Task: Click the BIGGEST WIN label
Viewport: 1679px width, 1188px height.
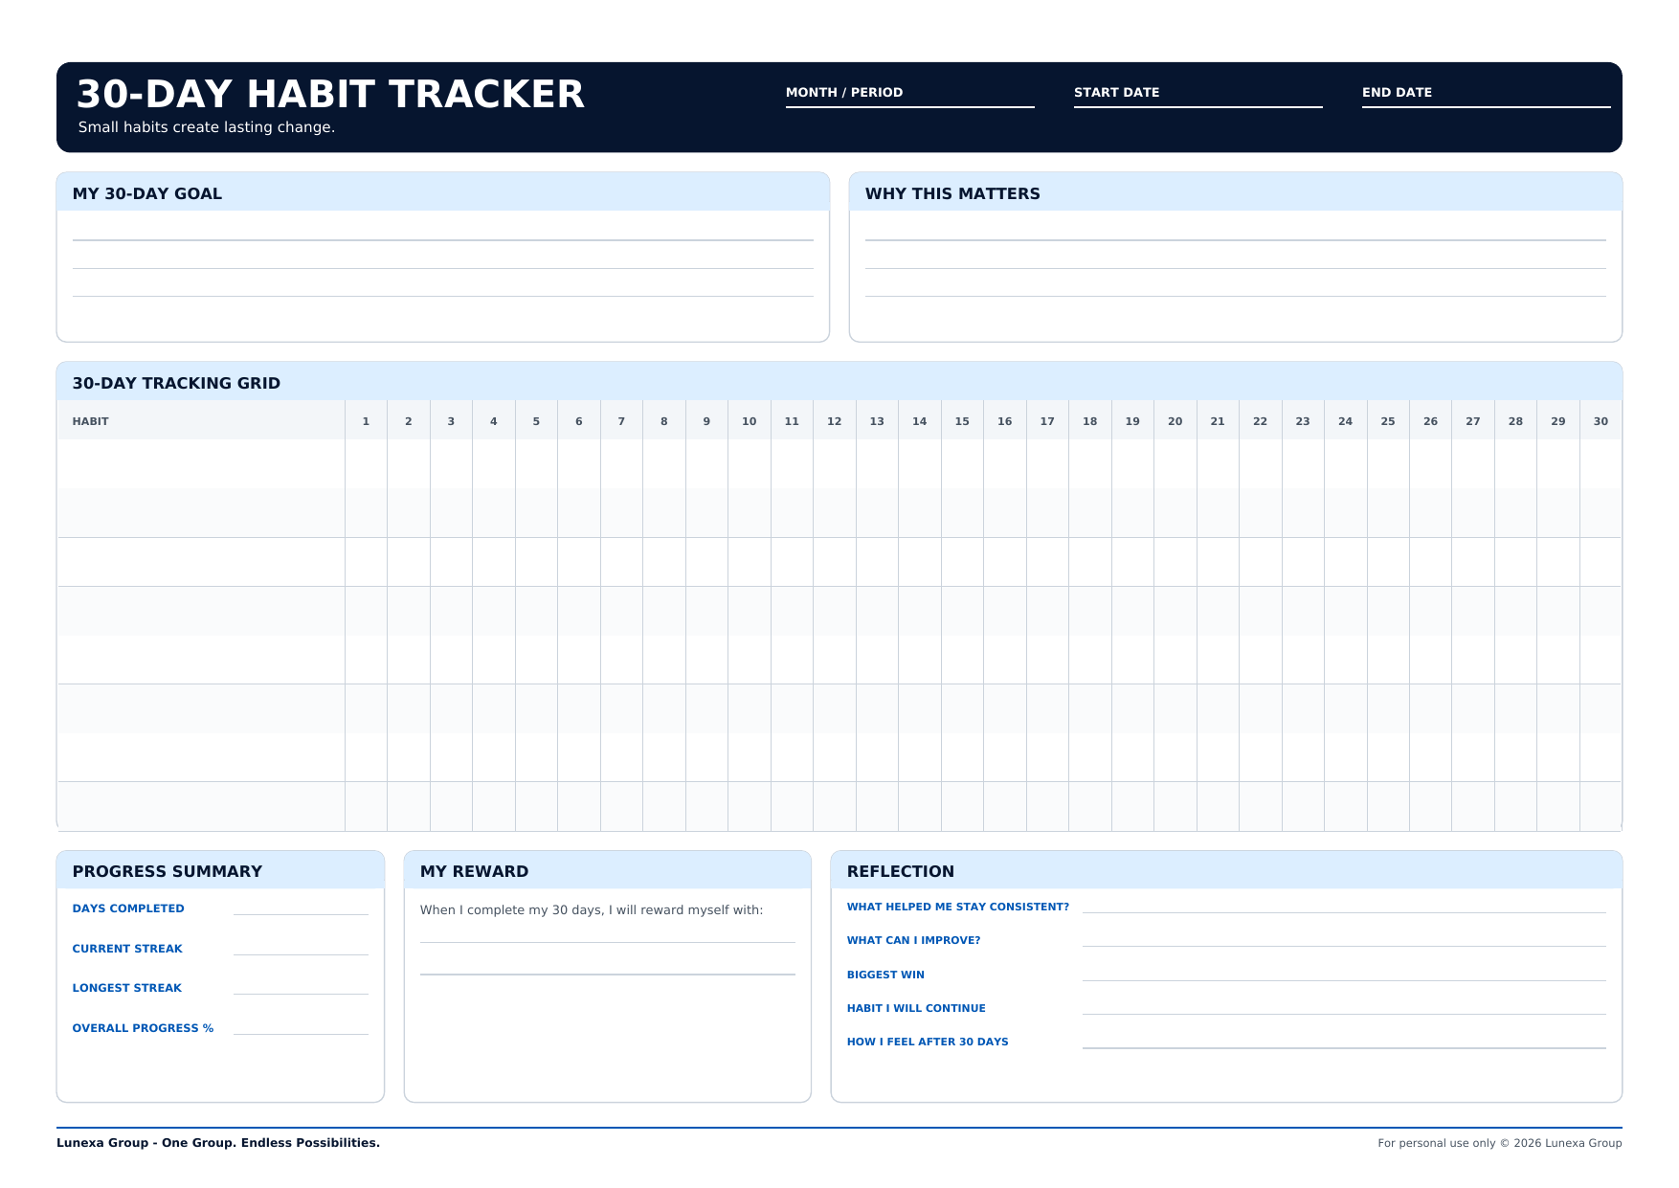Action: (x=885, y=975)
